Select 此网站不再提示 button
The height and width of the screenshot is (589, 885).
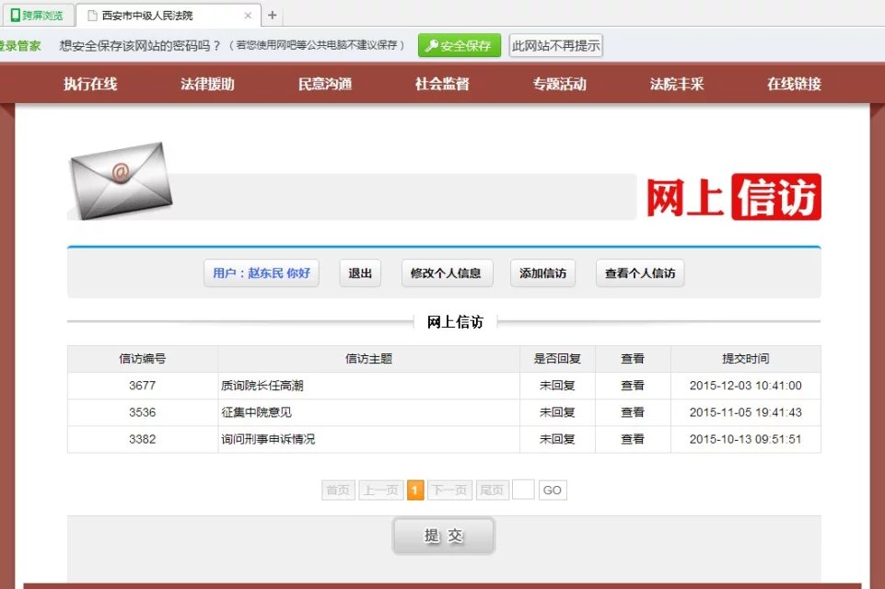click(x=555, y=46)
